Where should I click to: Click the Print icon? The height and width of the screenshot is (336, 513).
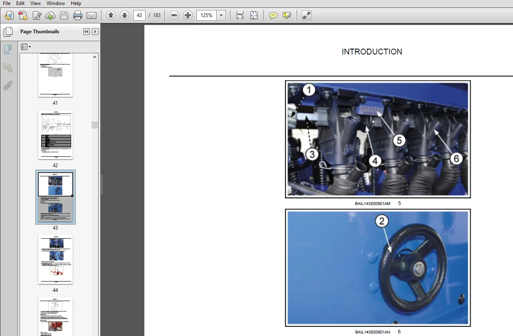pos(78,16)
